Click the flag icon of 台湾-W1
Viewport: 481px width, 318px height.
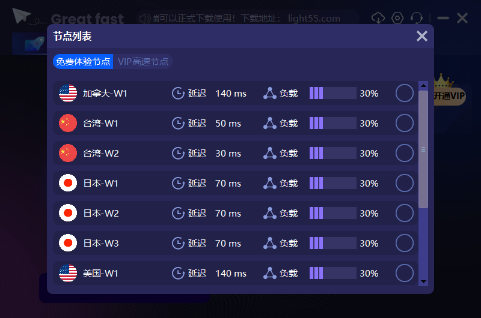pos(68,123)
